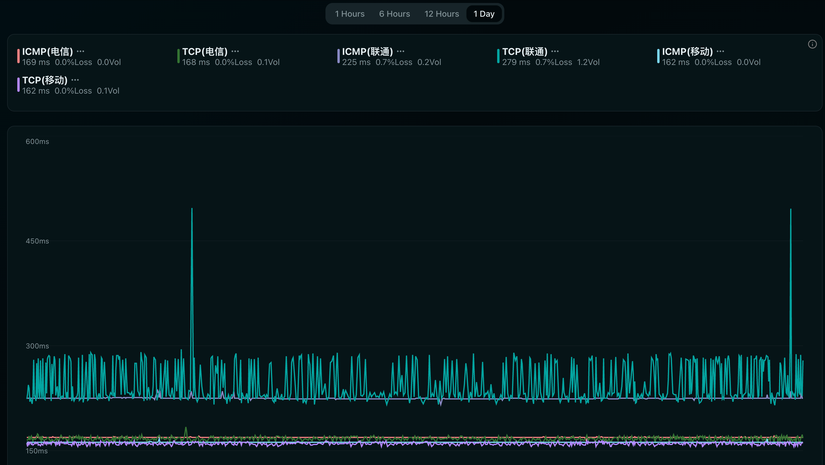Open ellipsis menu next to TCP(联通)
This screenshot has width=825, height=465.
pyautogui.click(x=555, y=51)
